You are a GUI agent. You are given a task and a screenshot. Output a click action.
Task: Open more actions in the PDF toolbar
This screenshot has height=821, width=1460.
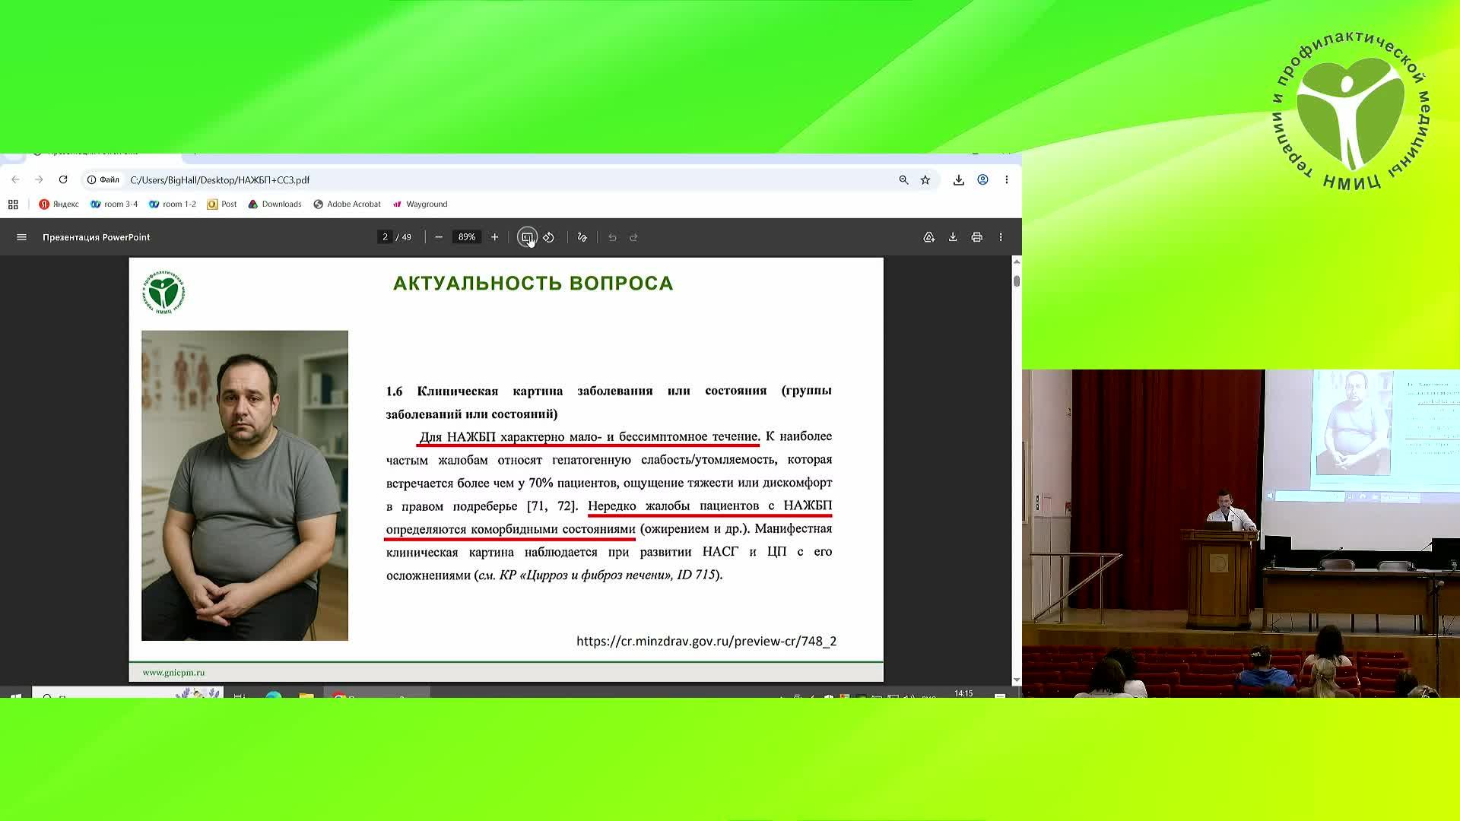pyautogui.click(x=1001, y=237)
